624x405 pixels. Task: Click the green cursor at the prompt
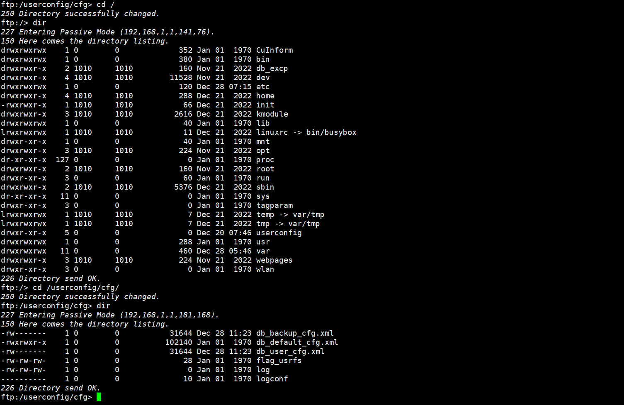click(99, 397)
